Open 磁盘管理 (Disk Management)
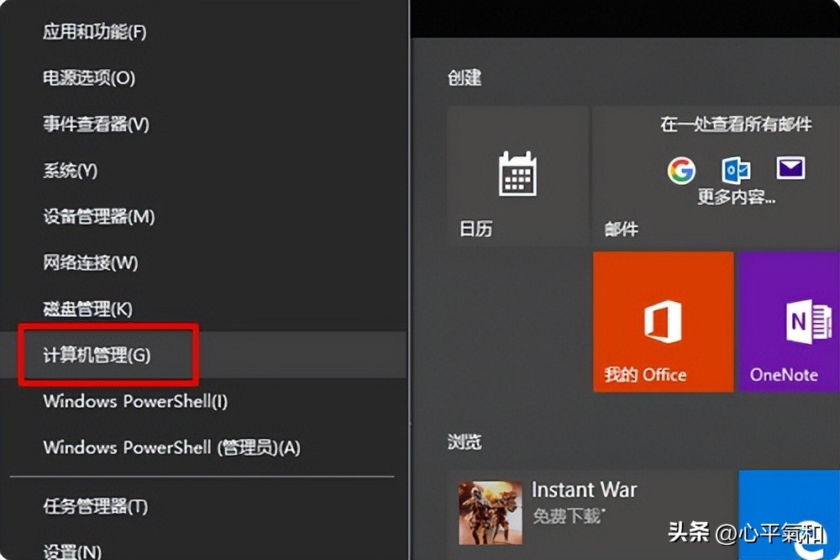Screen dimensions: 840x560 tap(88, 309)
